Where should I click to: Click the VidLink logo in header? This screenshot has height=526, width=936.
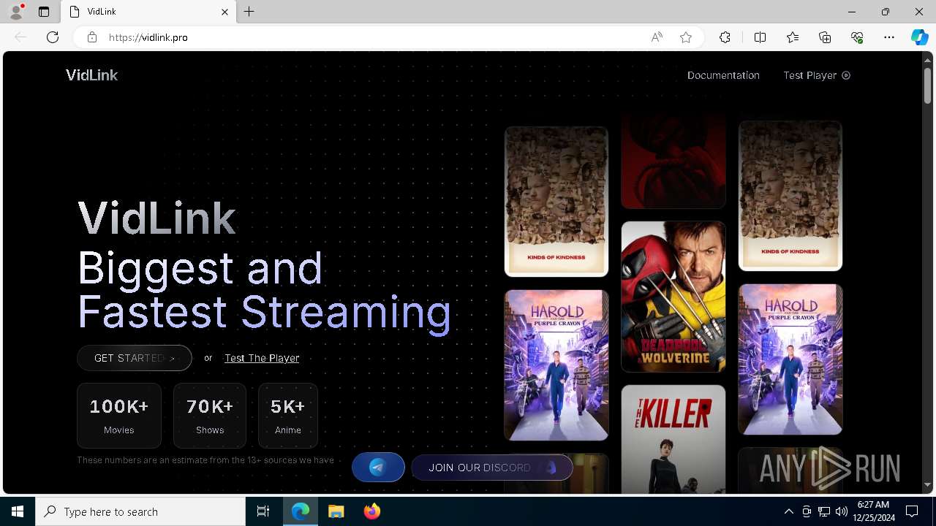[x=91, y=75]
